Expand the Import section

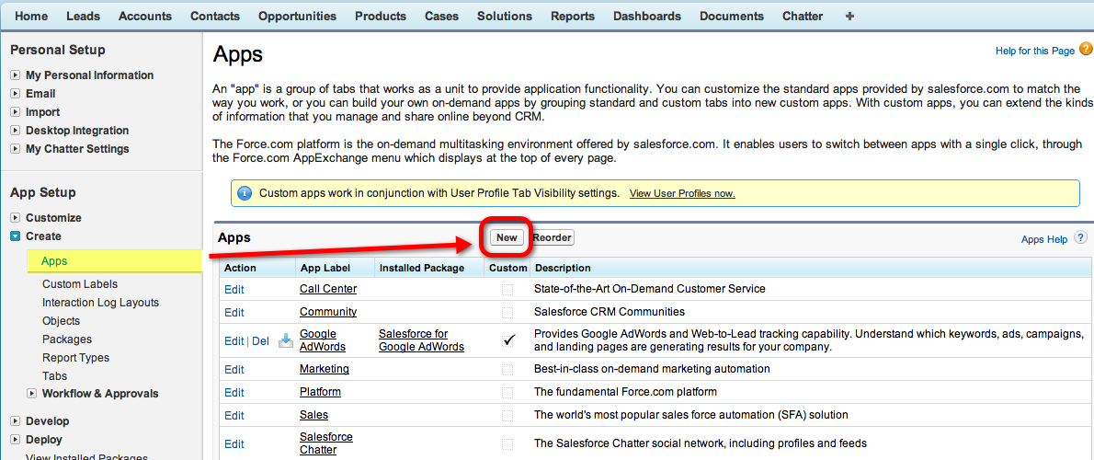[16, 111]
